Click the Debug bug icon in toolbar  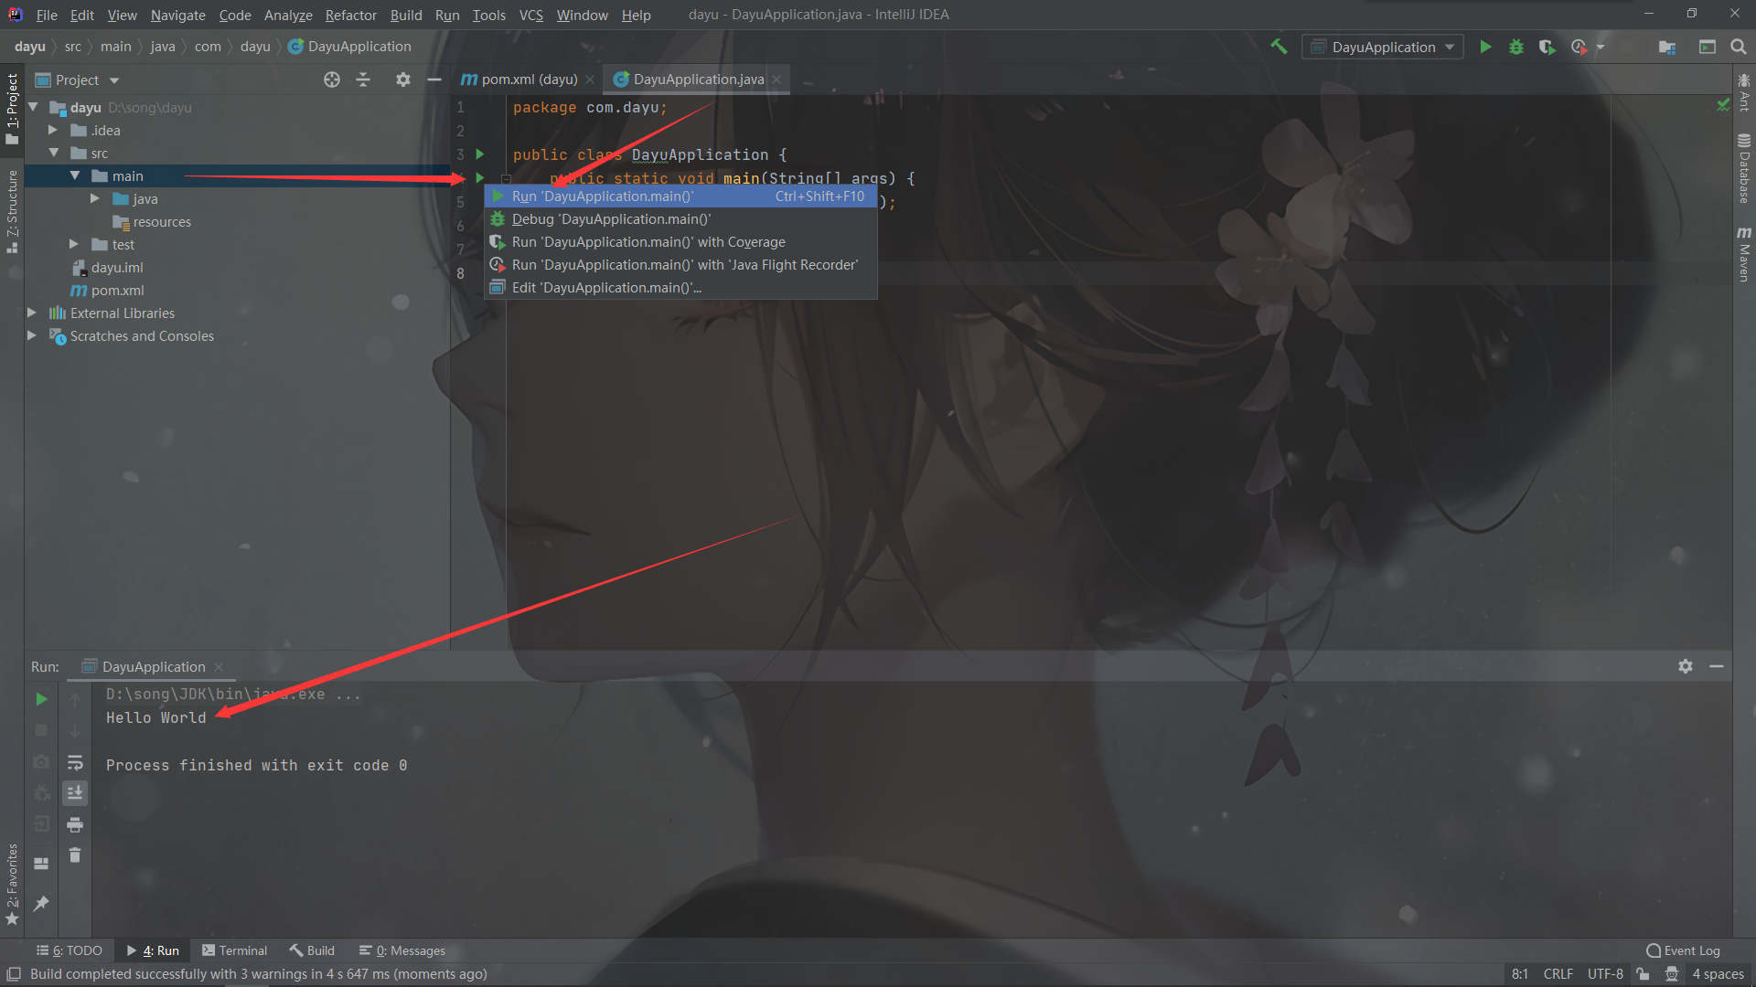coord(1516,47)
